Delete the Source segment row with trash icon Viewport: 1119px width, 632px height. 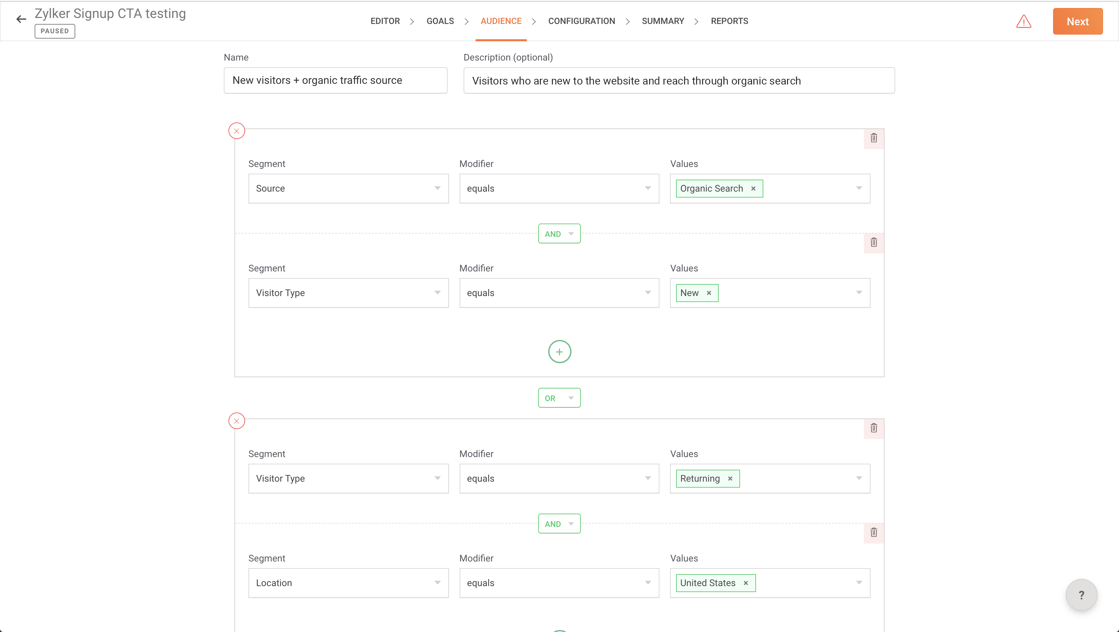click(874, 138)
